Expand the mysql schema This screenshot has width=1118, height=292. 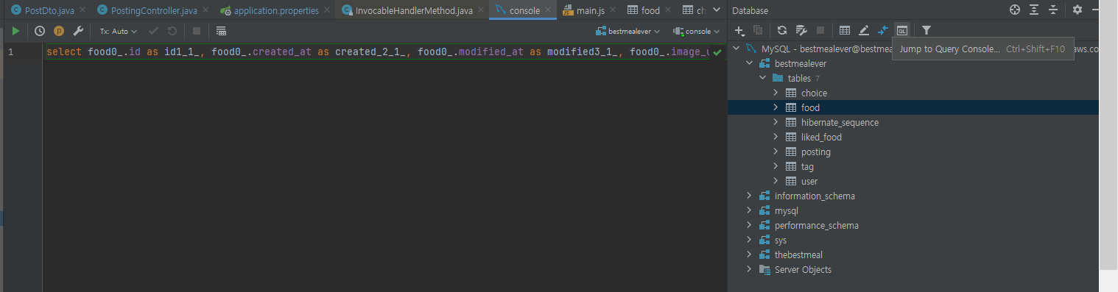(750, 211)
